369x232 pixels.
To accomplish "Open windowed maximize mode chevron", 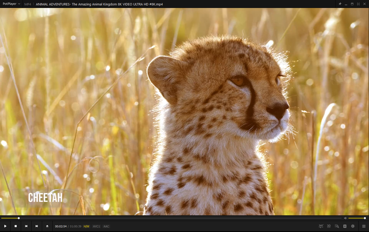I will click(352, 4).
